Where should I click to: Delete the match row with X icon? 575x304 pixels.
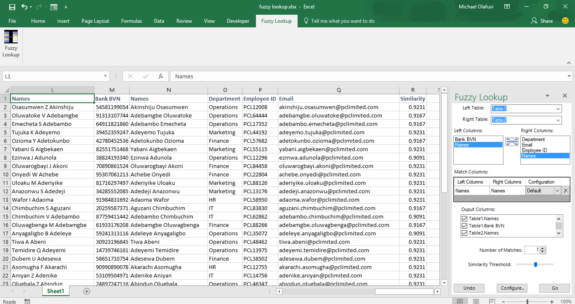point(565,191)
